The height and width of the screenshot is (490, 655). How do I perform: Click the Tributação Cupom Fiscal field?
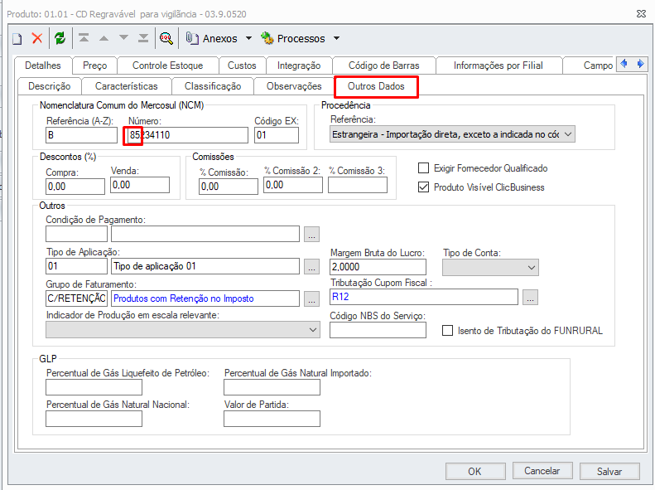pyautogui.click(x=424, y=297)
